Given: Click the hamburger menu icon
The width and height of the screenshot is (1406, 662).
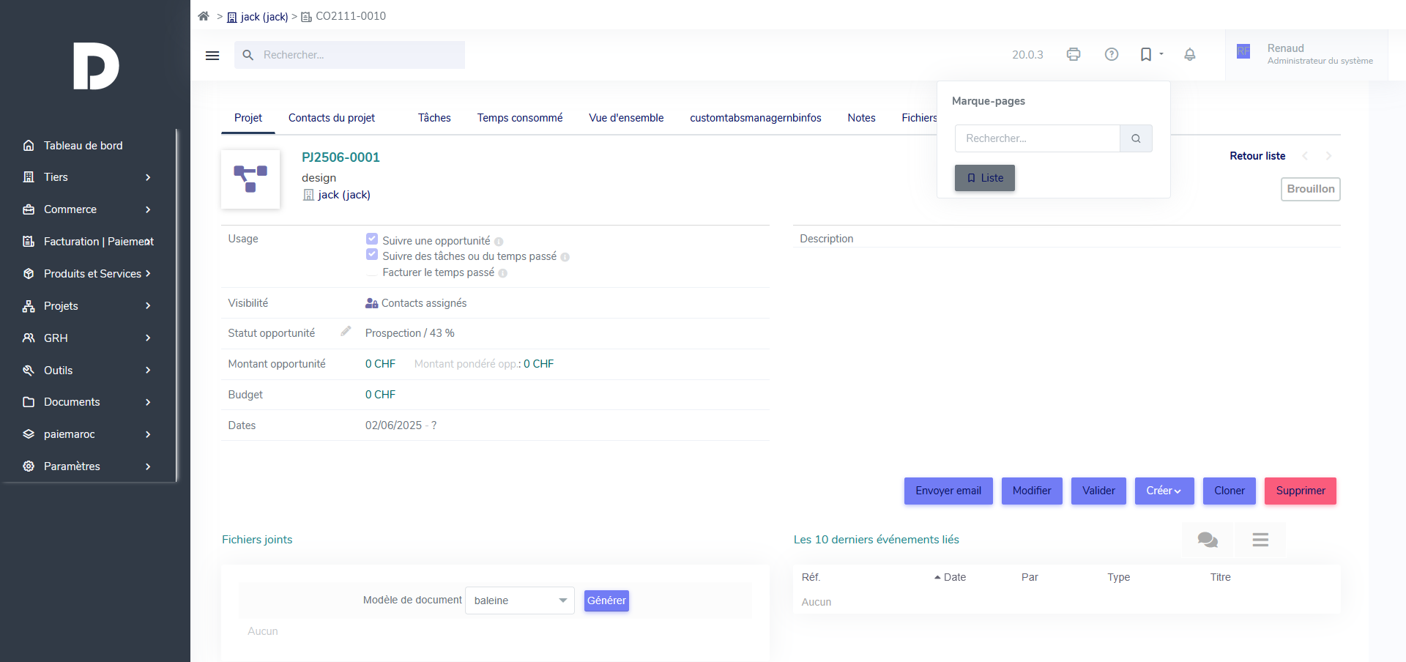Looking at the screenshot, I should coord(212,56).
